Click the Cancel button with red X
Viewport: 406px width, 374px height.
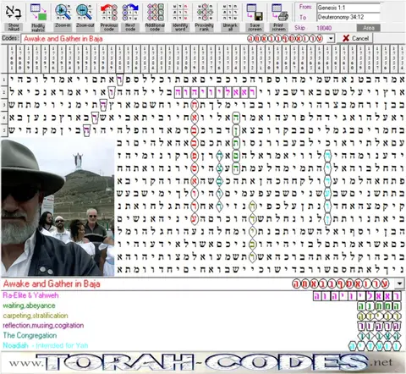(x=355, y=39)
